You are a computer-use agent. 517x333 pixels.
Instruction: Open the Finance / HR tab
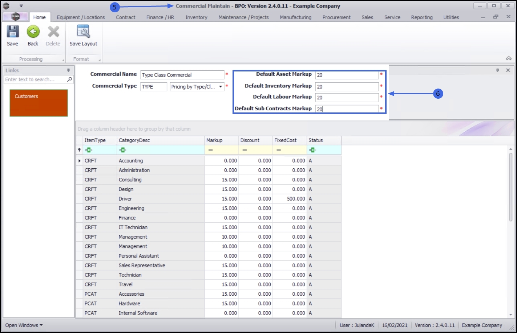tap(160, 17)
